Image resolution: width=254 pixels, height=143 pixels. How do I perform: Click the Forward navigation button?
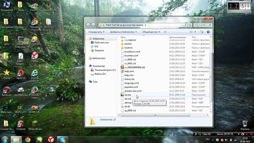coord(93,25)
